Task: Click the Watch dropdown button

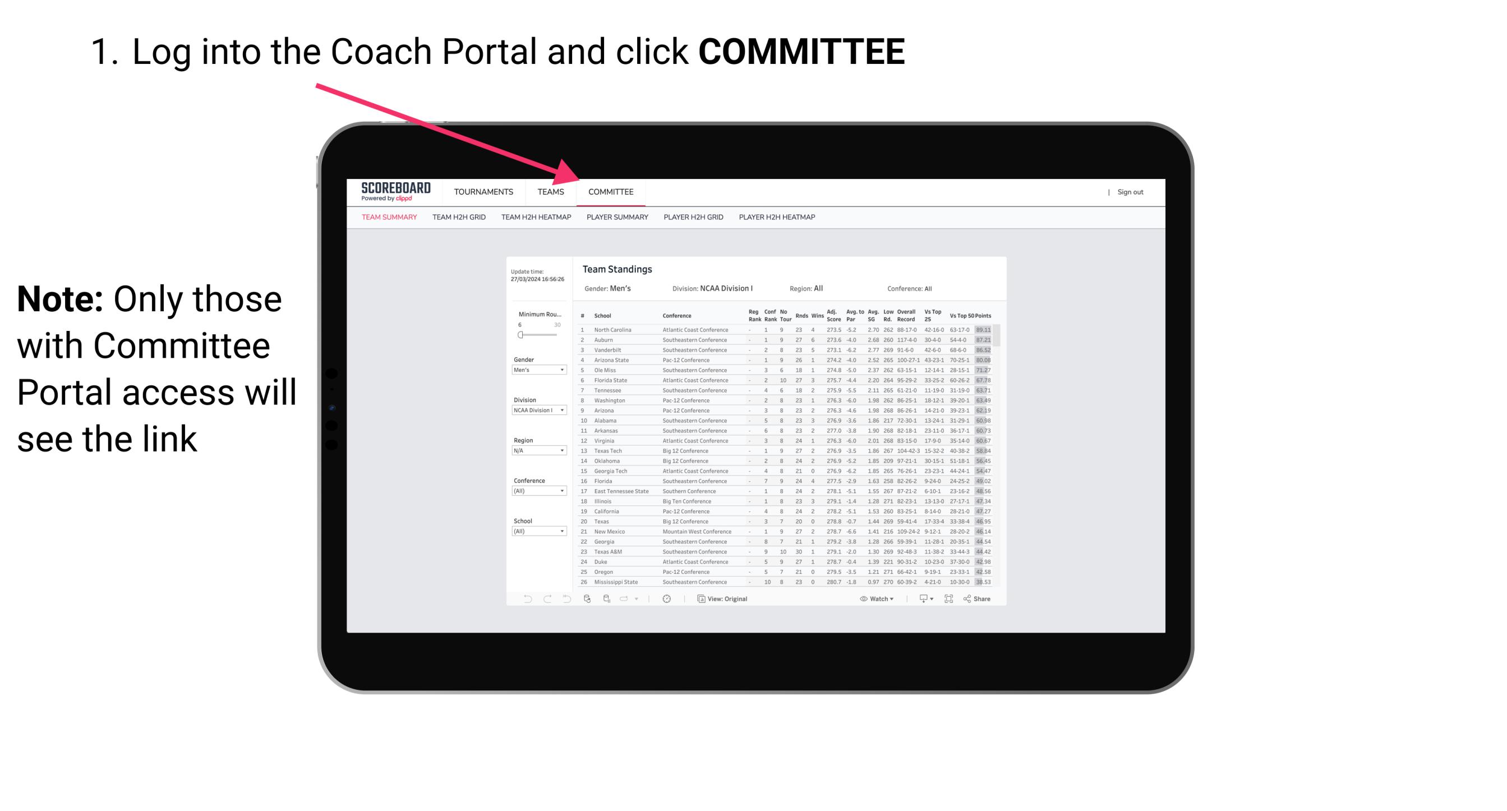Action: click(873, 599)
